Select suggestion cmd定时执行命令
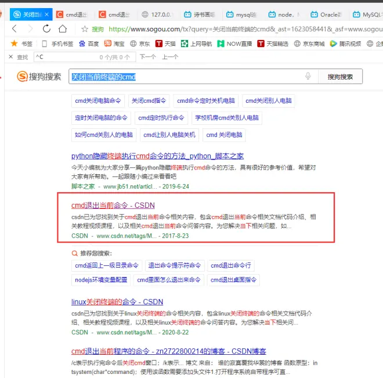383x378 pixels. 161,118
